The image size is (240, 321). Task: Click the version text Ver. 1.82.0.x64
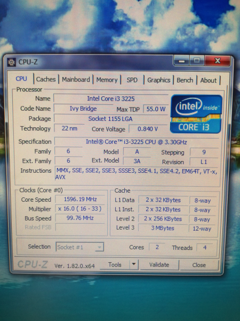pyautogui.click(x=75, y=266)
